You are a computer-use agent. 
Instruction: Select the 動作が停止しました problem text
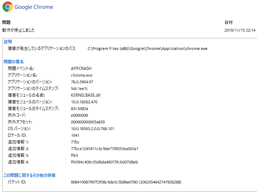pyautogui.click(x=18, y=30)
